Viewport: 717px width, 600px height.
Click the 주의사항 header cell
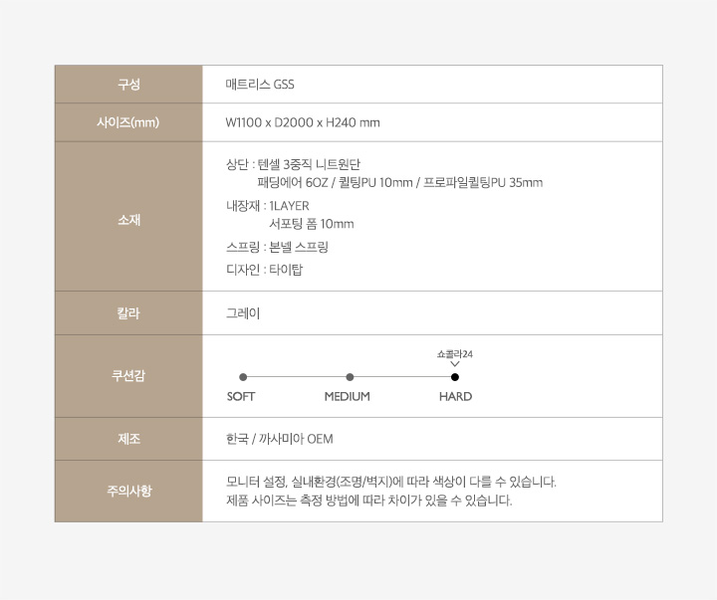128,491
